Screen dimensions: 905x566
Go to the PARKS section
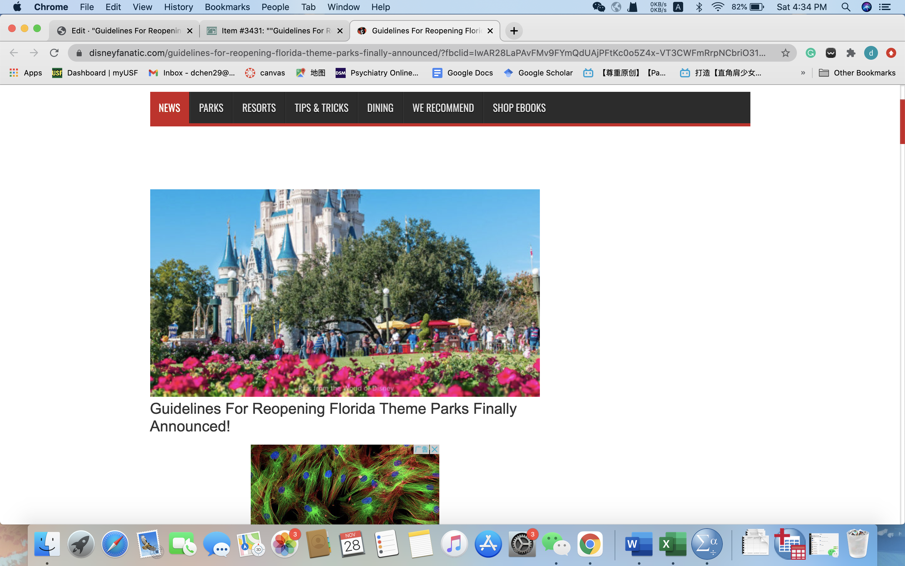pyautogui.click(x=211, y=108)
